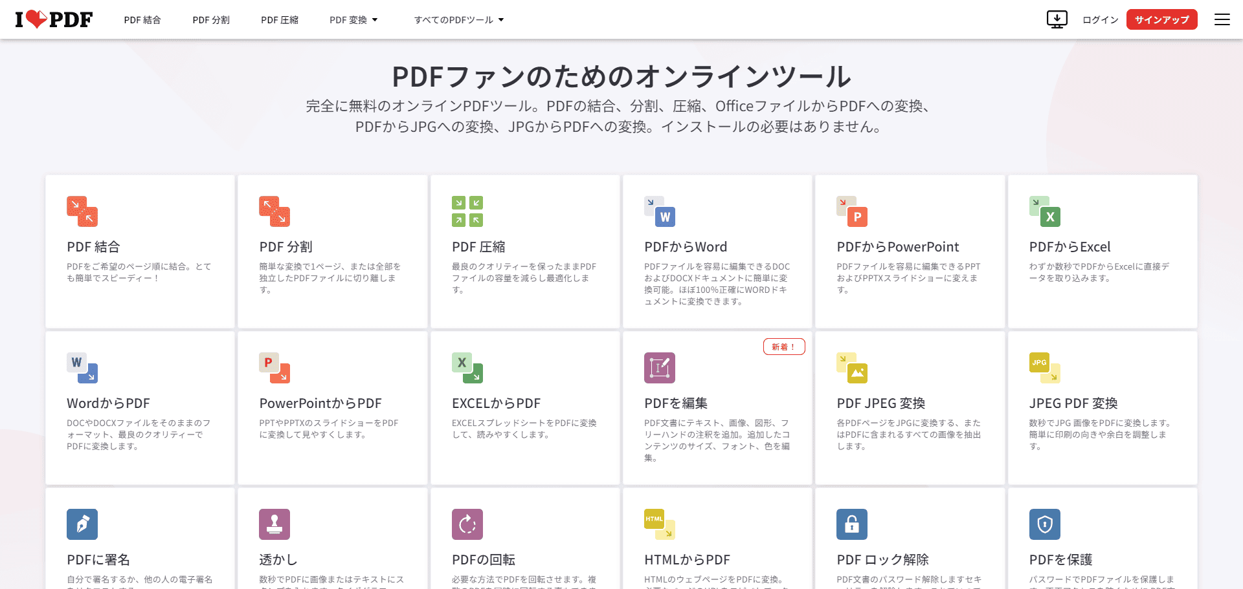Screen dimensions: 1243x589
Task: Click the red サインアップ button
Action: click(x=1162, y=19)
